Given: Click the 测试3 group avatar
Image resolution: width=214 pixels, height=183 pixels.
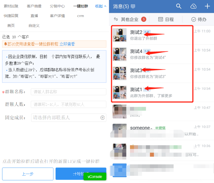Looking at the screenshot, I should (120, 73).
